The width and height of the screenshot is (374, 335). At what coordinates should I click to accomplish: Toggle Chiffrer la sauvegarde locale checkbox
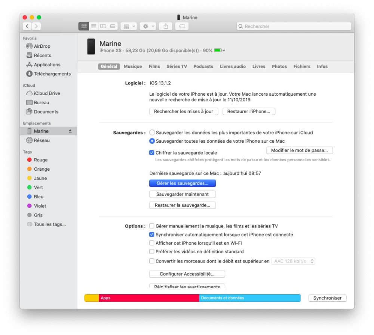[152, 153]
